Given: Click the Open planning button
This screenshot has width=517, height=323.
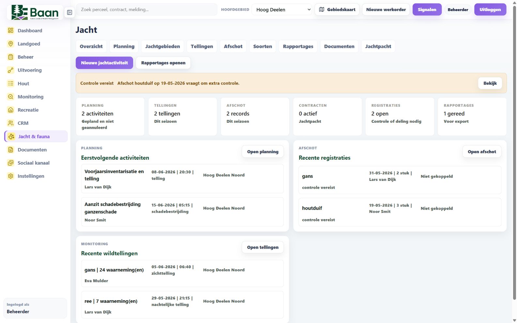Looking at the screenshot, I should click(x=263, y=152).
